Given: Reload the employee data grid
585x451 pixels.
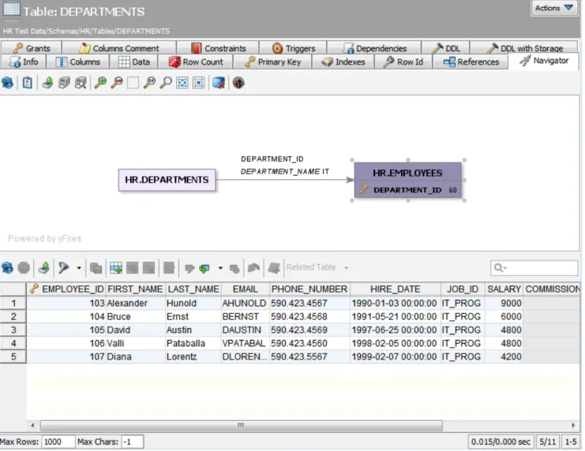Looking at the screenshot, I should pos(7,268).
